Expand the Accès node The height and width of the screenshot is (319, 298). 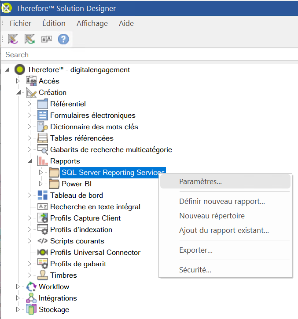click(18, 81)
